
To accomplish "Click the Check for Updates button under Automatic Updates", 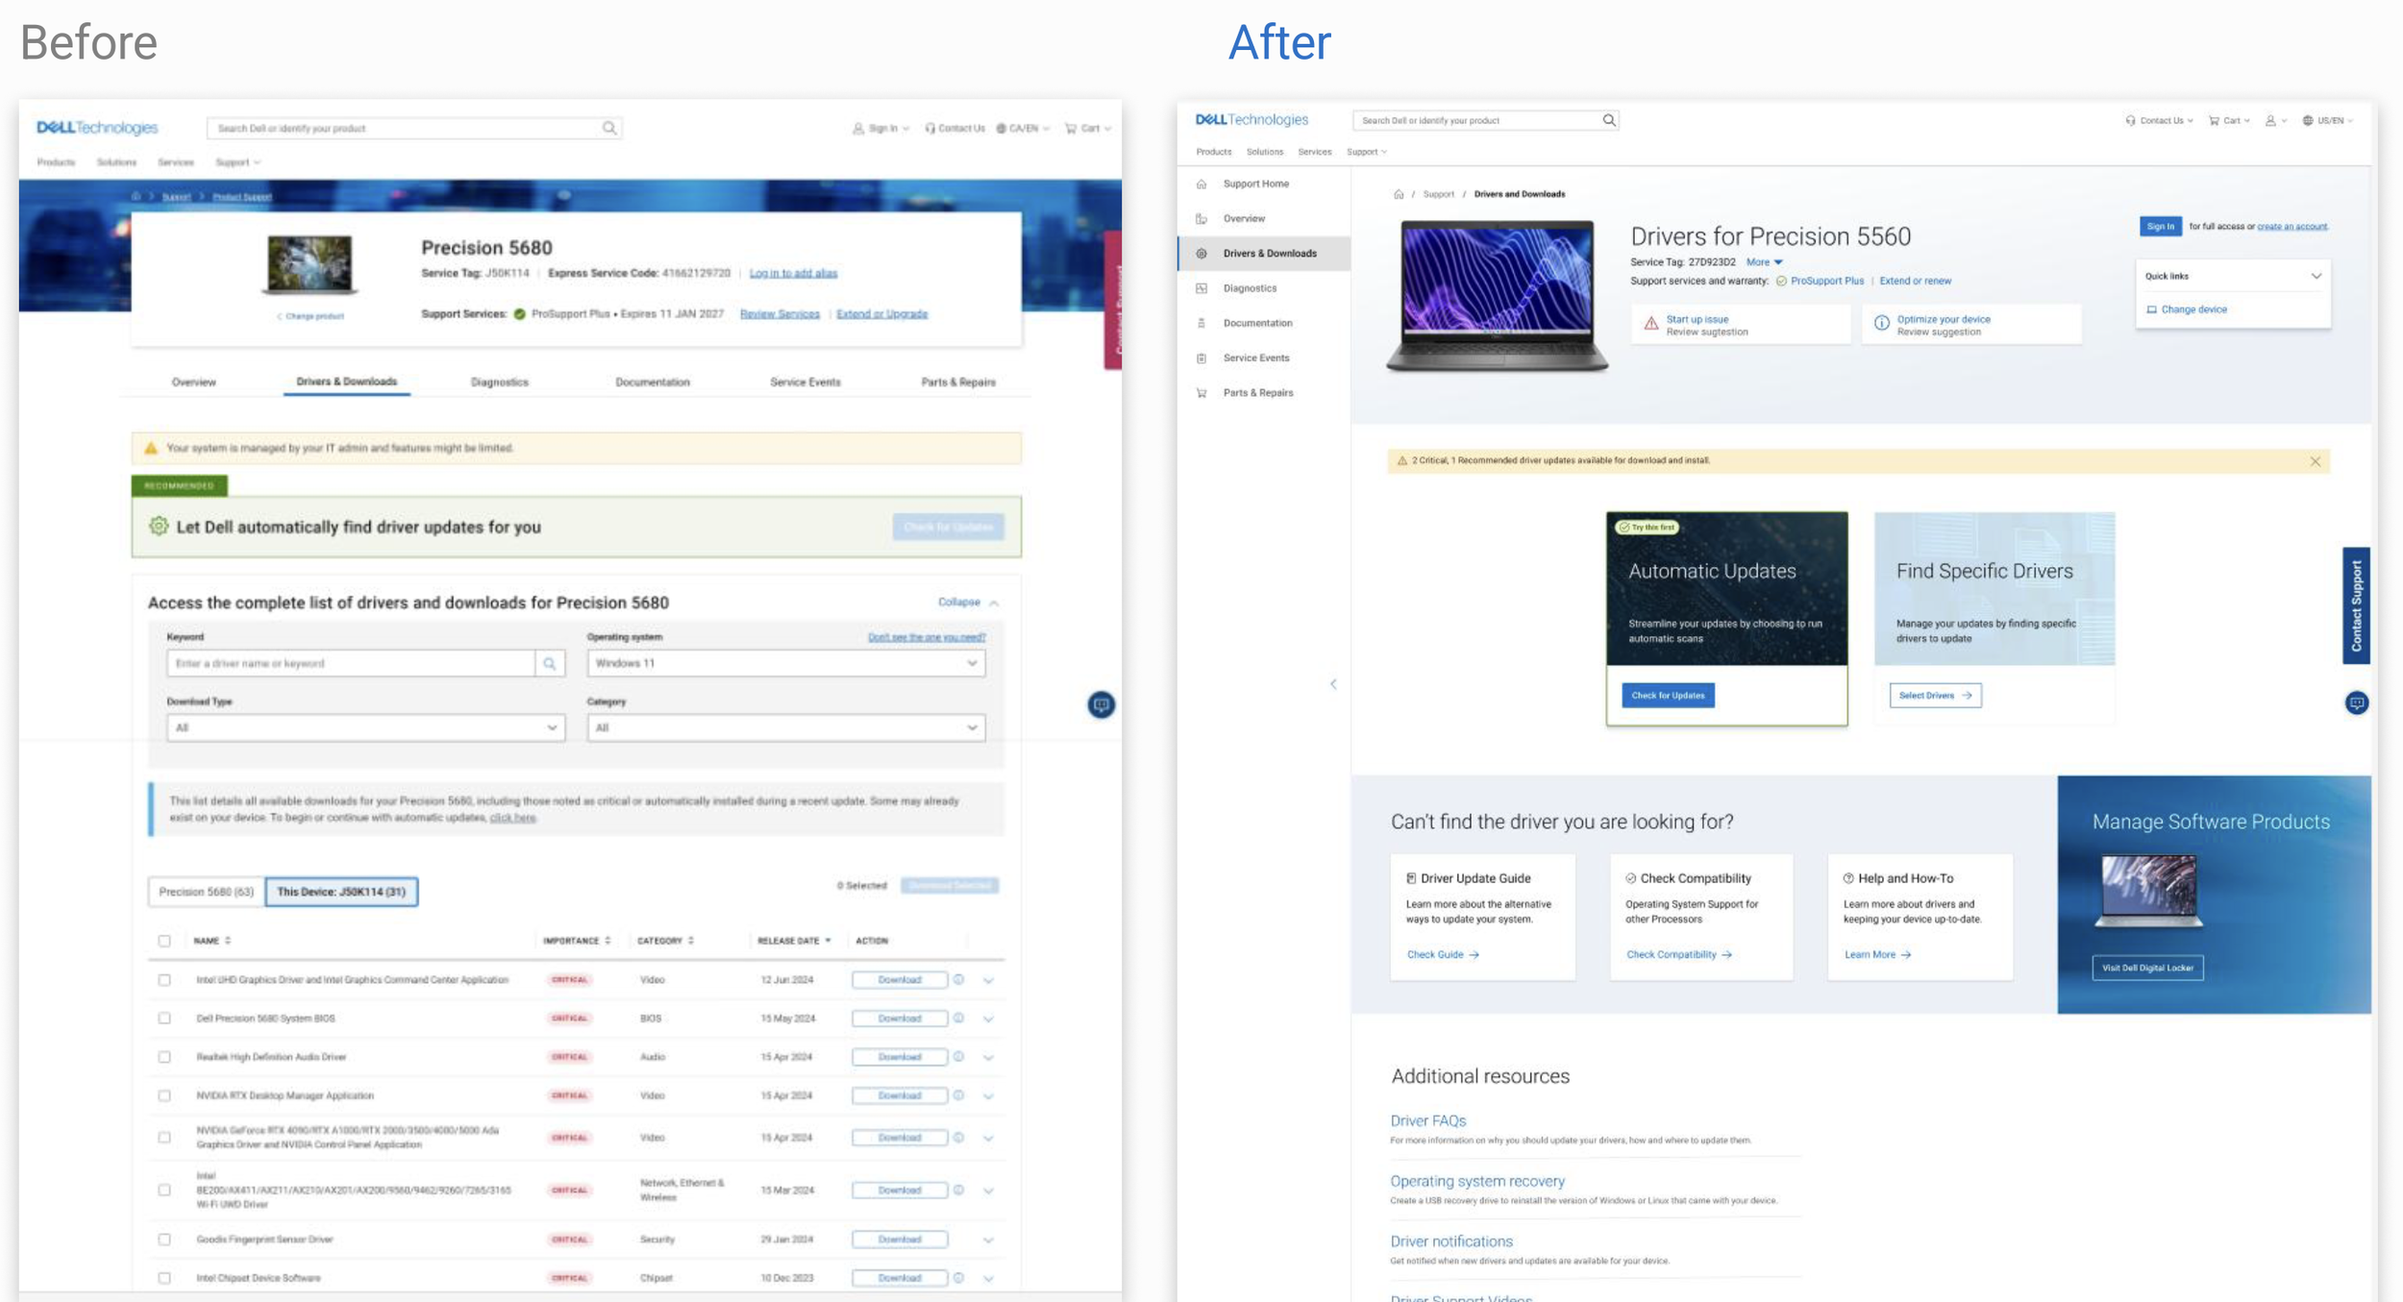I will tap(1668, 696).
